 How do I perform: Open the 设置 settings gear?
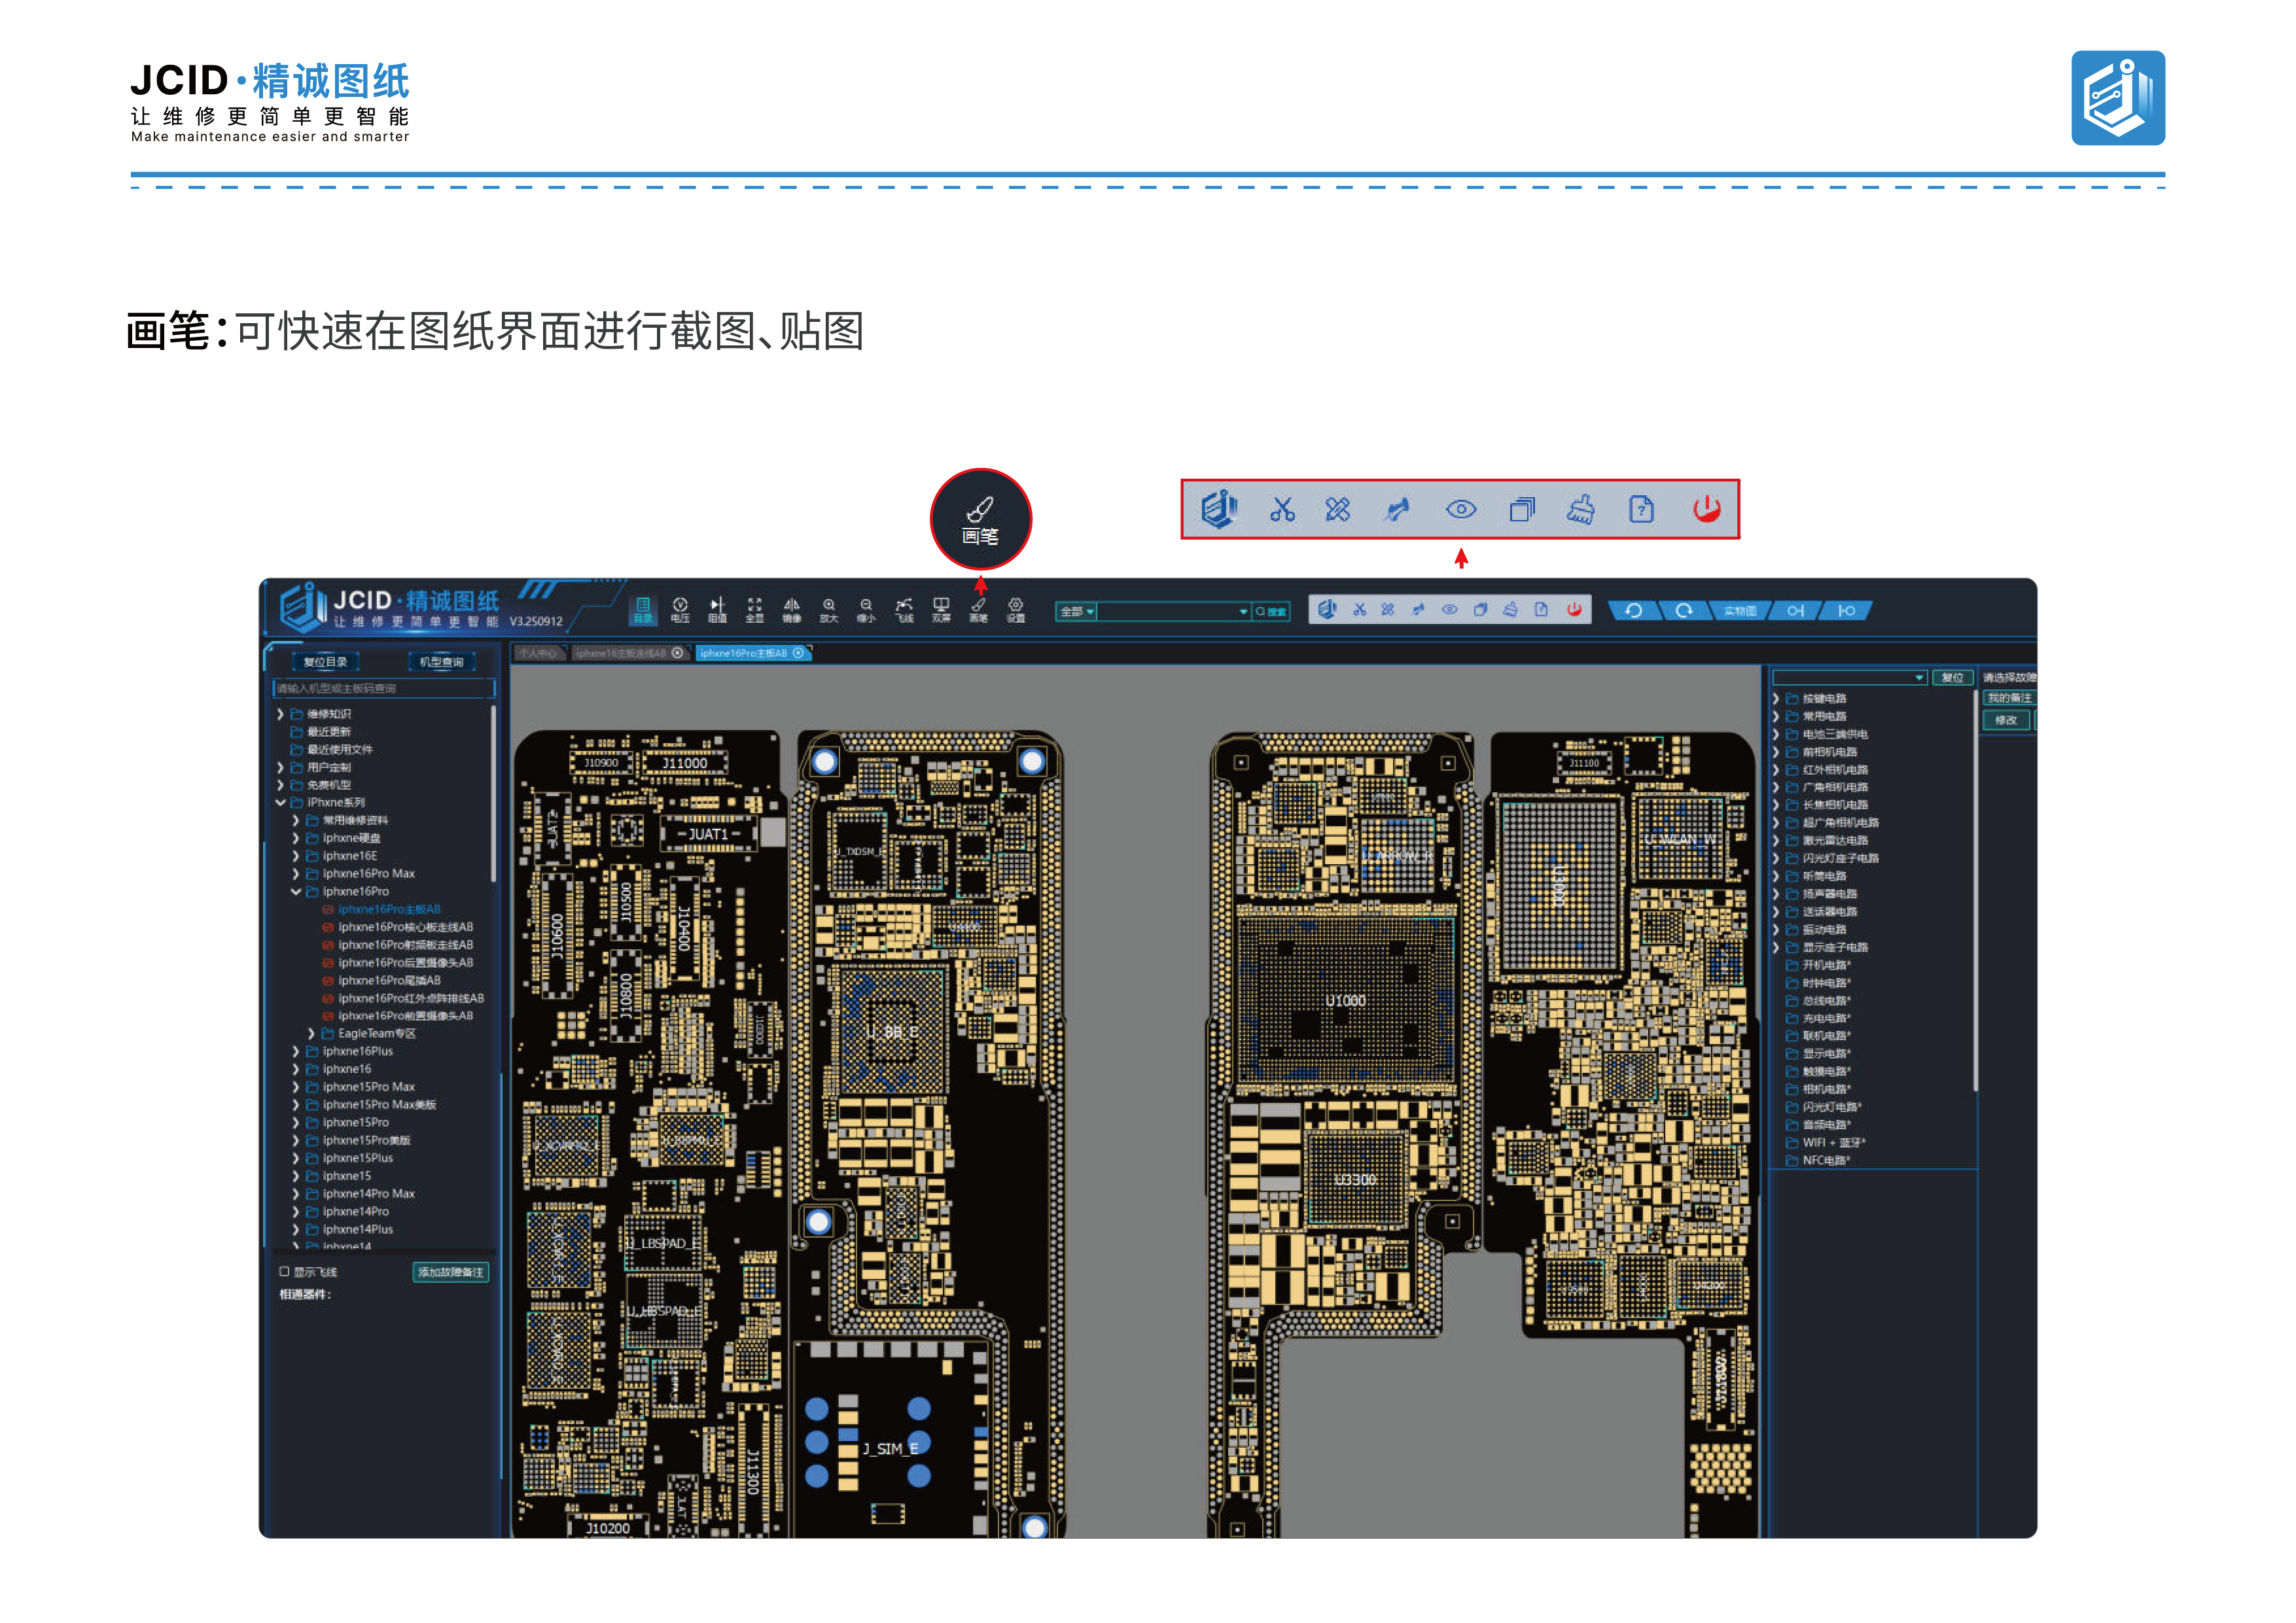click(1016, 610)
